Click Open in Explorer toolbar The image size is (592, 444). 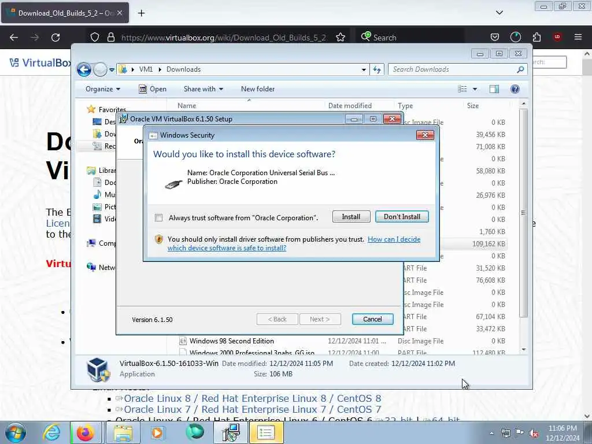tap(153, 89)
